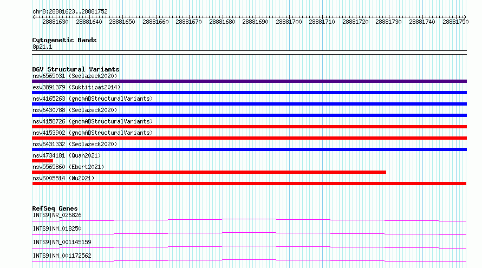Screen dimensions: 482x268
Task: Click the 8p21.1 cytogenetic band bar
Action: pyautogui.click(x=249, y=53)
